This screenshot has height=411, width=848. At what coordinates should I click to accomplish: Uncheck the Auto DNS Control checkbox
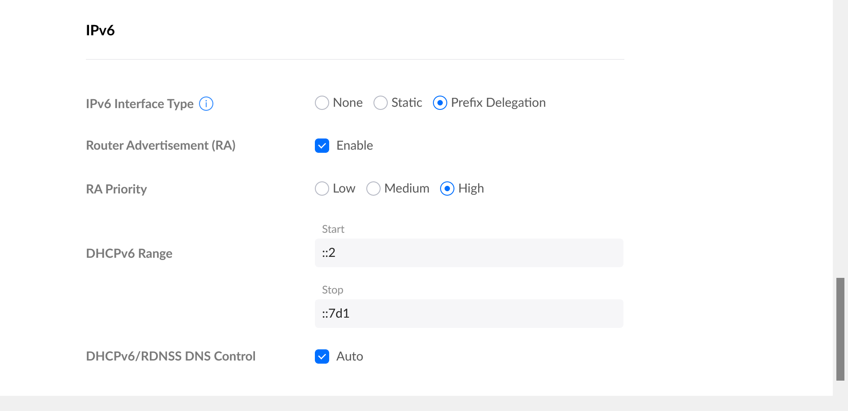click(322, 356)
